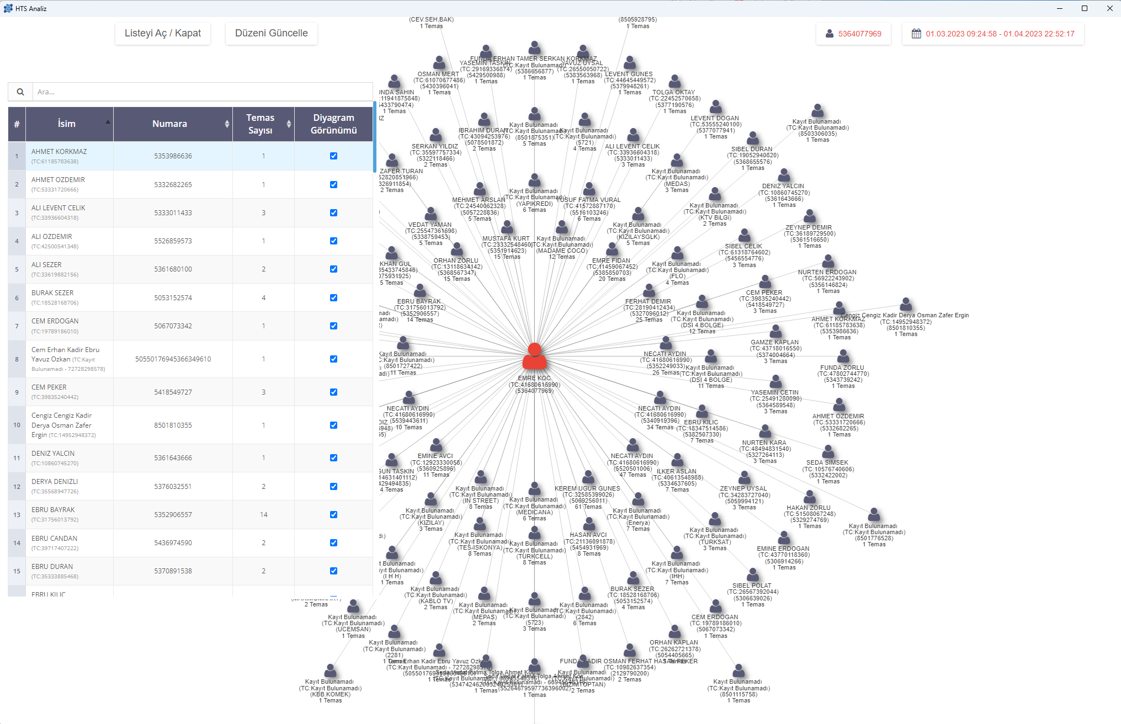Click the Düzeni Güncelle button
Screen dimensions: 1121x724
click(x=272, y=33)
